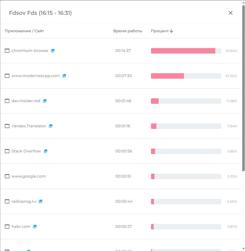This screenshot has height=251, width=245.
Task: Click the image icon next to Yandex.Translator
Action: coord(50,126)
